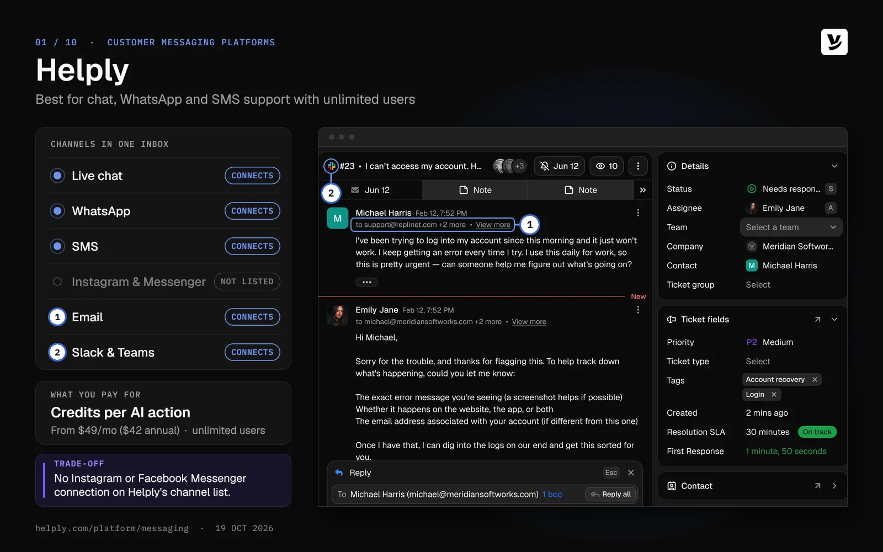Collapse the Ticket fields panel chevron
883x552 pixels.
tap(834, 319)
